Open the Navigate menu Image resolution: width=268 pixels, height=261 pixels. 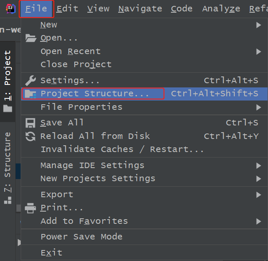pos(140,8)
